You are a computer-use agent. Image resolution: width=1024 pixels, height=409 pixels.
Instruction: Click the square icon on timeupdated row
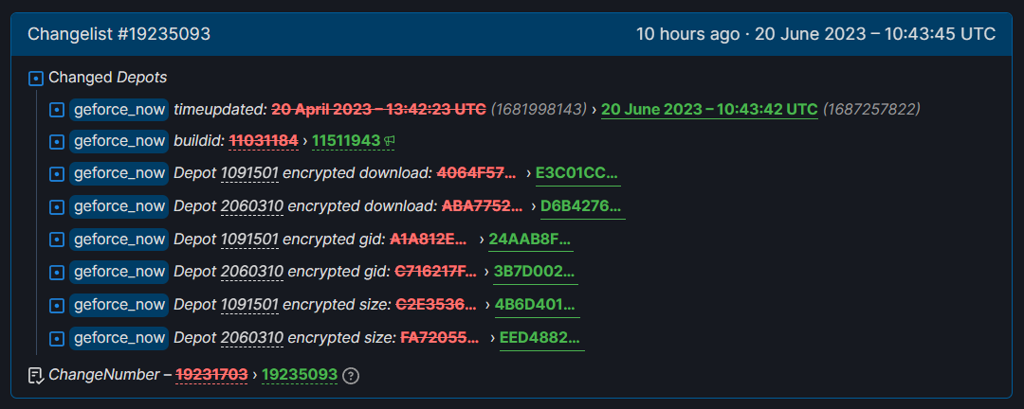click(x=57, y=110)
